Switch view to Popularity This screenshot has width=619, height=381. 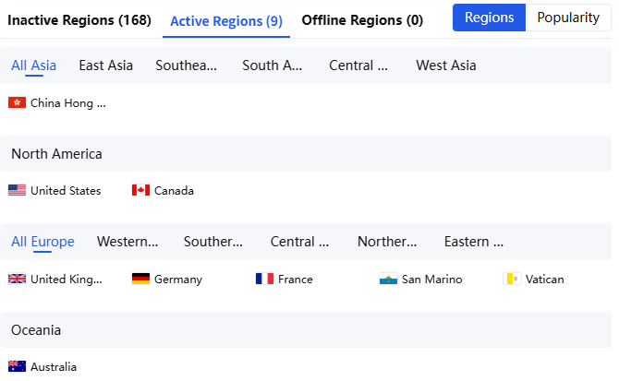568,18
